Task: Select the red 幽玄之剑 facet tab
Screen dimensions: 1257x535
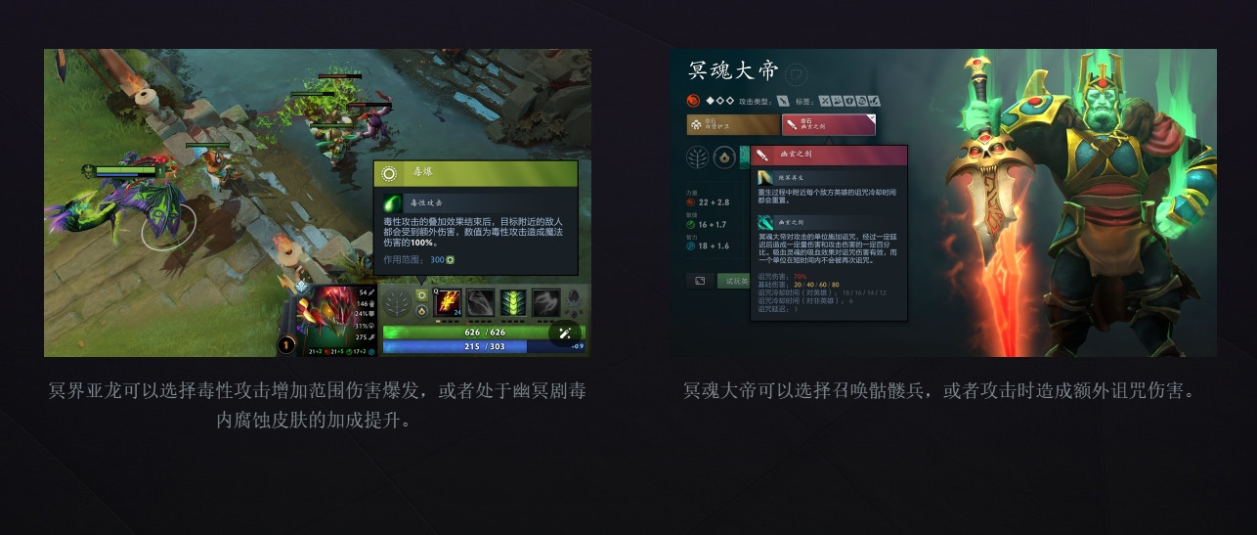Action: 829,124
